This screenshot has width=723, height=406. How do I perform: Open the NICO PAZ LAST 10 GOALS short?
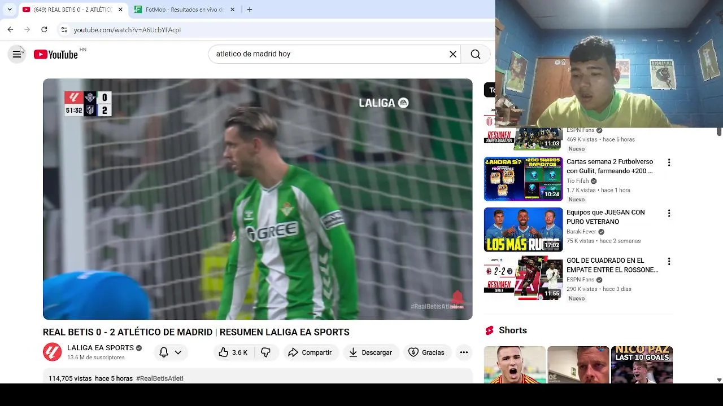642,365
